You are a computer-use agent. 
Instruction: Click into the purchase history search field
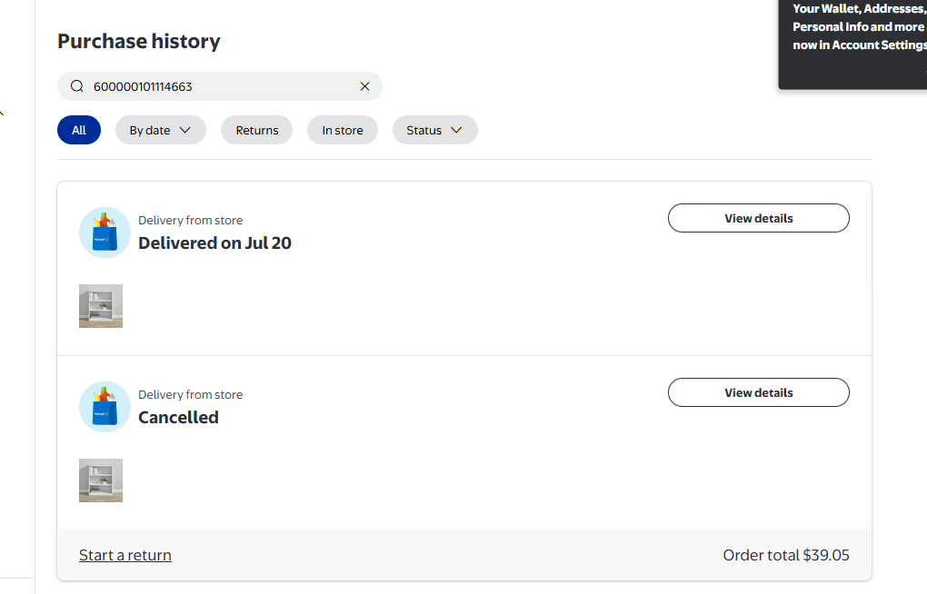pos(220,86)
